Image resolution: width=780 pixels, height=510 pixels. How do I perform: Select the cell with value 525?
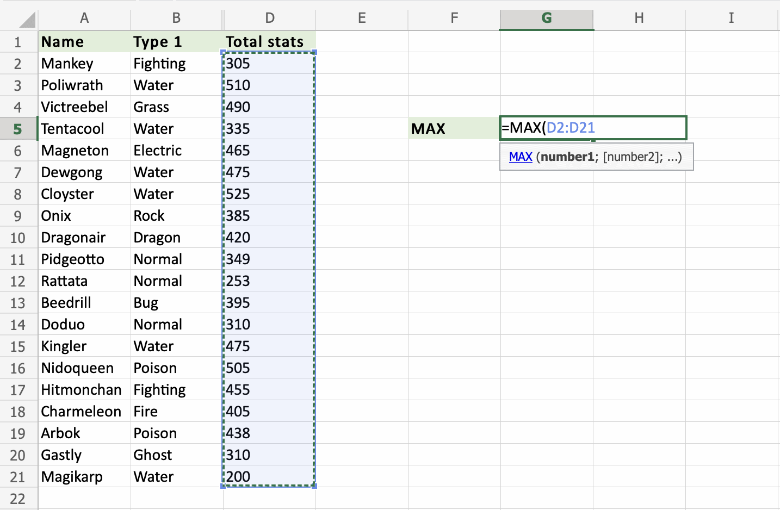[269, 194]
